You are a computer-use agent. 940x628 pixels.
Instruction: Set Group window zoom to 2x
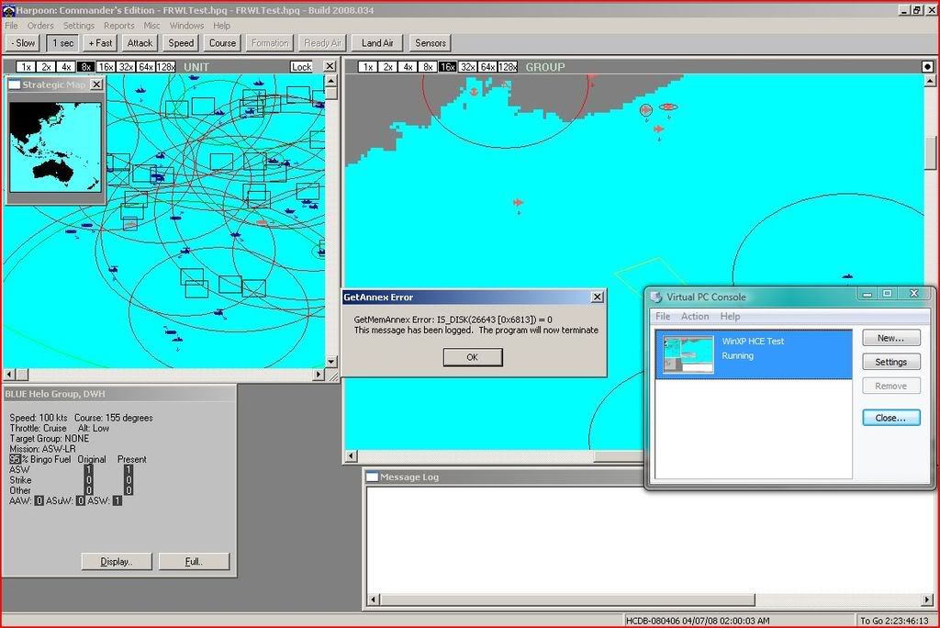[388, 67]
